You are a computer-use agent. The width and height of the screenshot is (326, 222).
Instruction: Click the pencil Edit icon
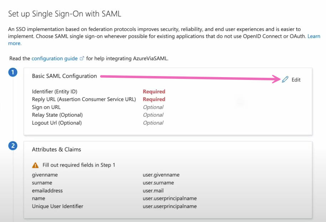tap(285, 79)
